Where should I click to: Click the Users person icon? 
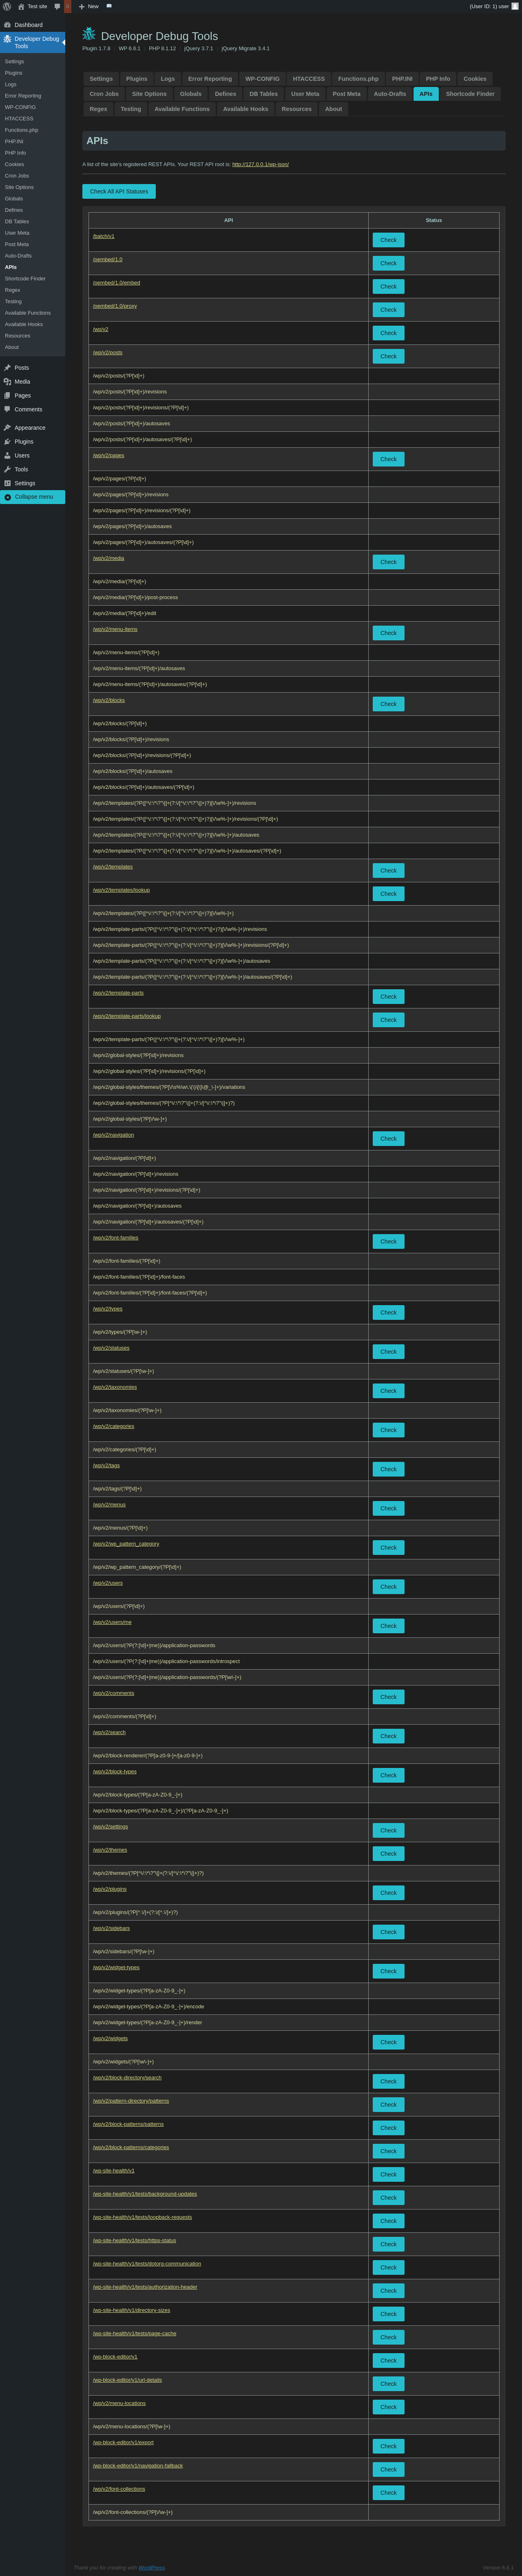[7, 456]
